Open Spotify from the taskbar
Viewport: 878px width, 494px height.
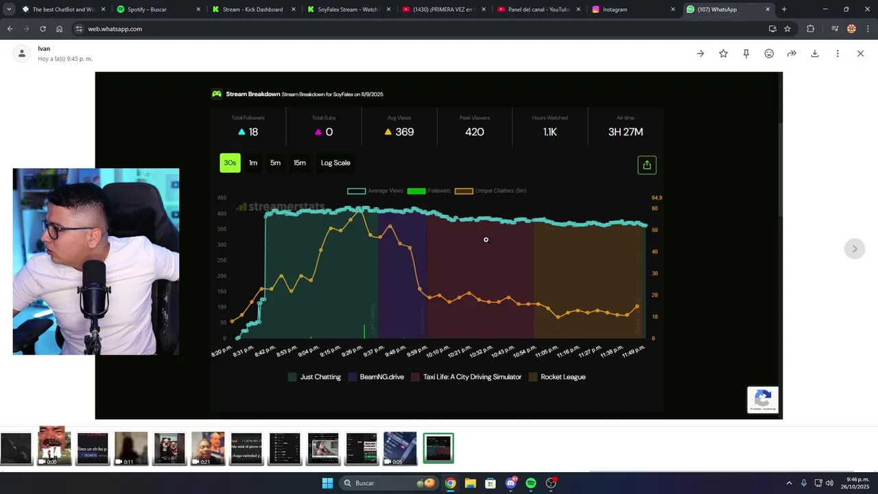click(x=531, y=483)
